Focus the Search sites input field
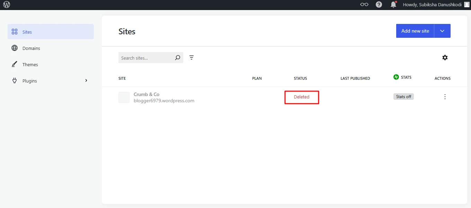 (x=145, y=58)
